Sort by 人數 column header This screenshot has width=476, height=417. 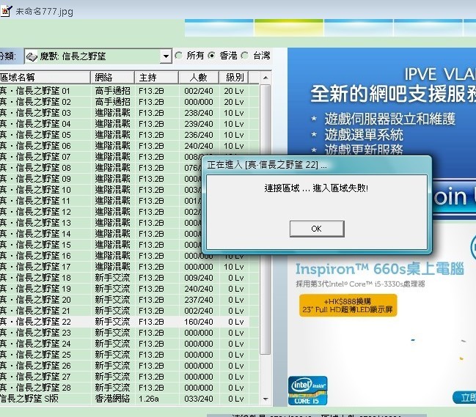point(199,78)
